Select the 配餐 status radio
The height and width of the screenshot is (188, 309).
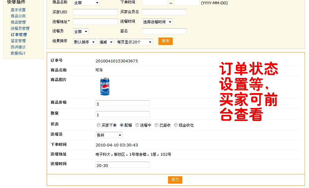(x=122, y=125)
